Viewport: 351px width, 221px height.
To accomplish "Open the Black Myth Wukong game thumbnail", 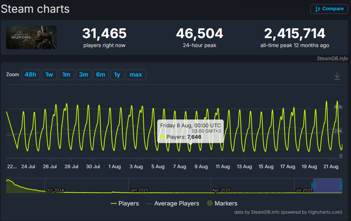I will (31, 37).
